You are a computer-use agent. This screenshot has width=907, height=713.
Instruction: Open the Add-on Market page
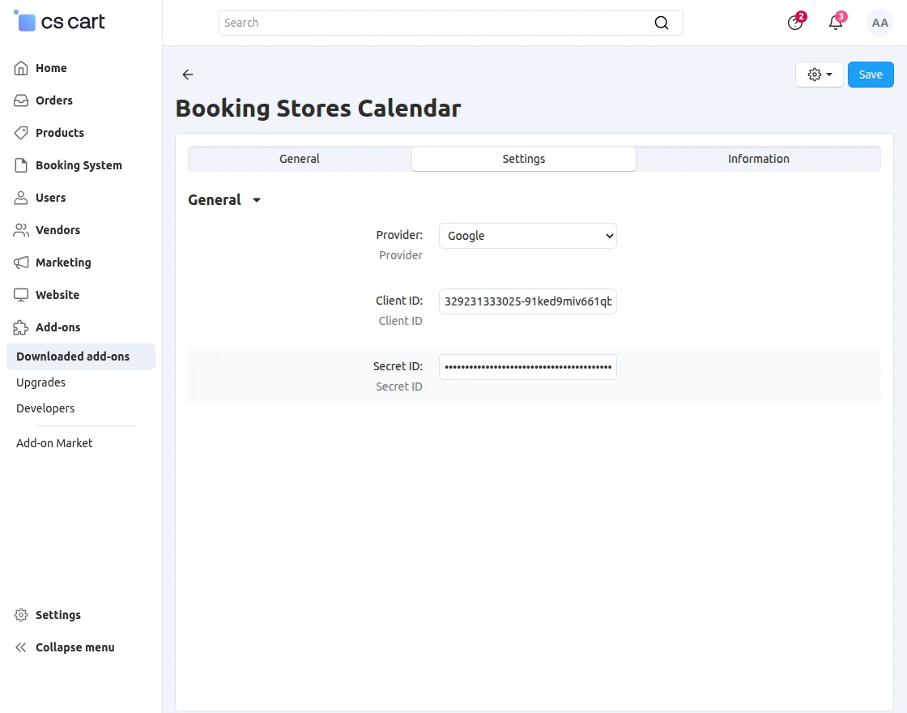coord(54,443)
